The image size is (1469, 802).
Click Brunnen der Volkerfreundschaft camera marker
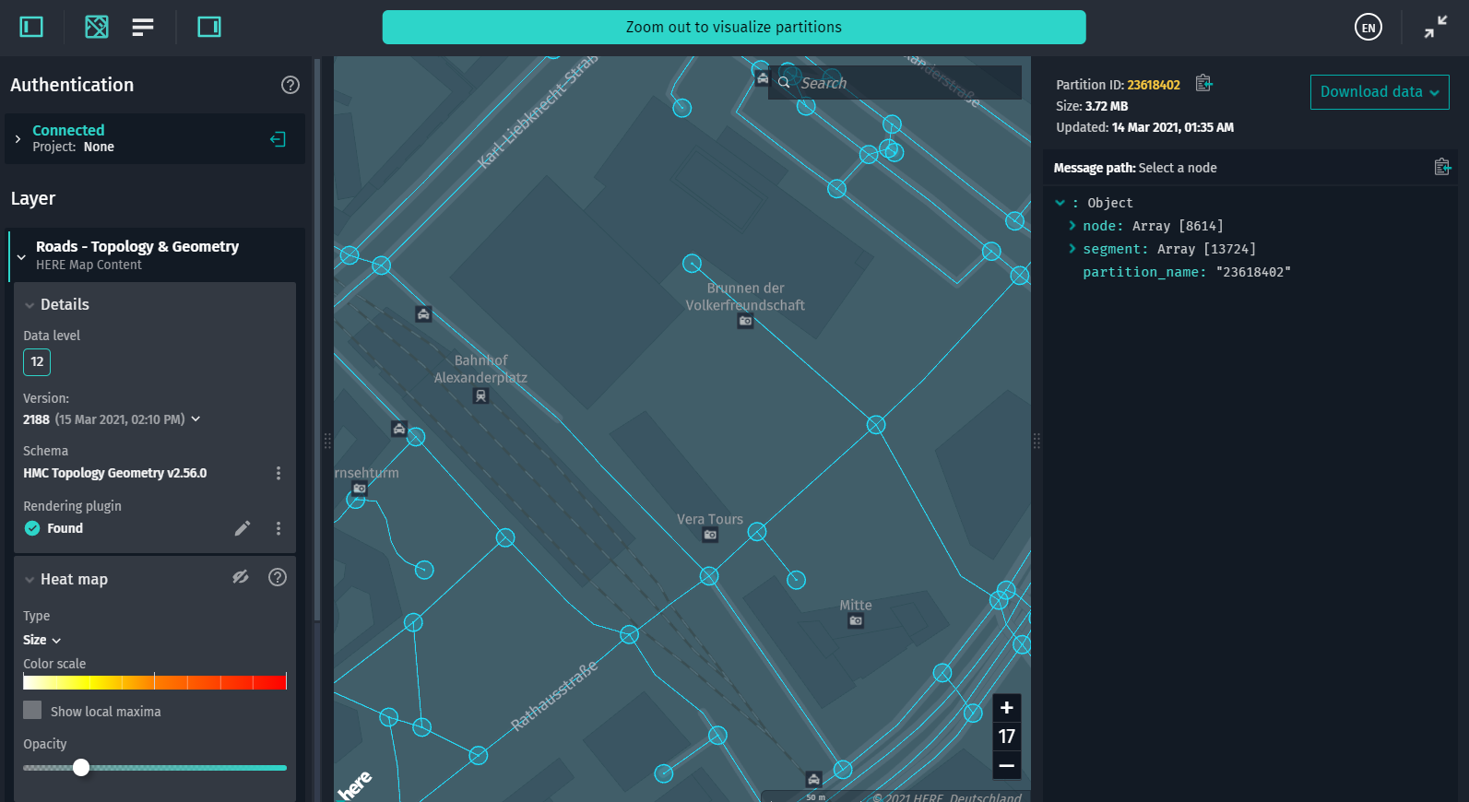tap(746, 322)
